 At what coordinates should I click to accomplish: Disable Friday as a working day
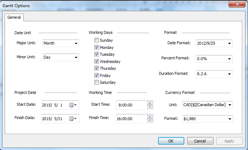[96, 76]
